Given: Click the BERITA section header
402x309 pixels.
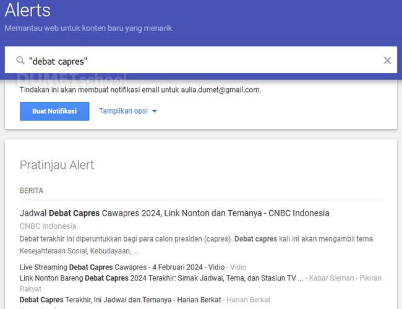Looking at the screenshot, I should (32, 190).
